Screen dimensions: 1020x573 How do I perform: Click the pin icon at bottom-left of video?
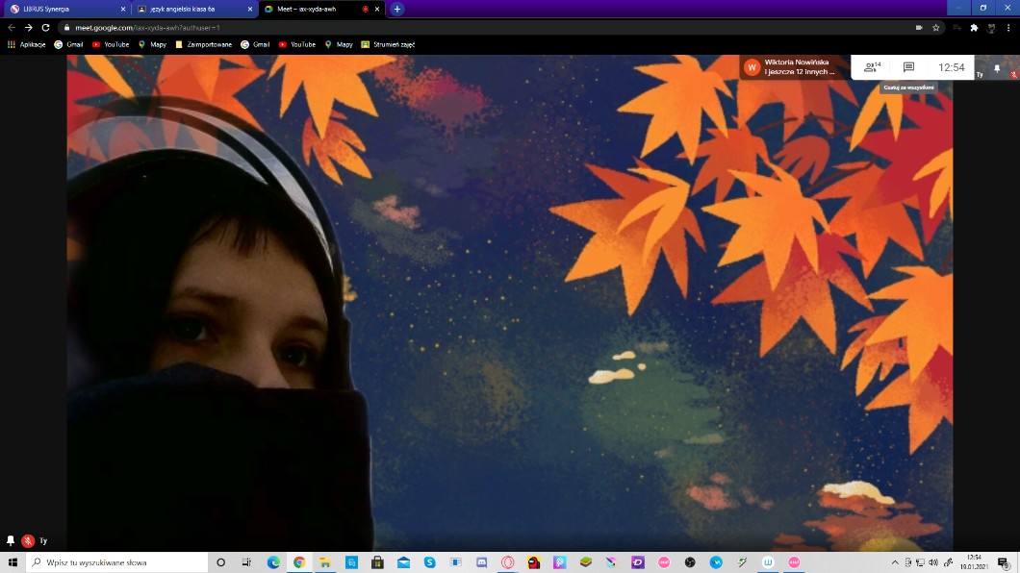(x=11, y=541)
